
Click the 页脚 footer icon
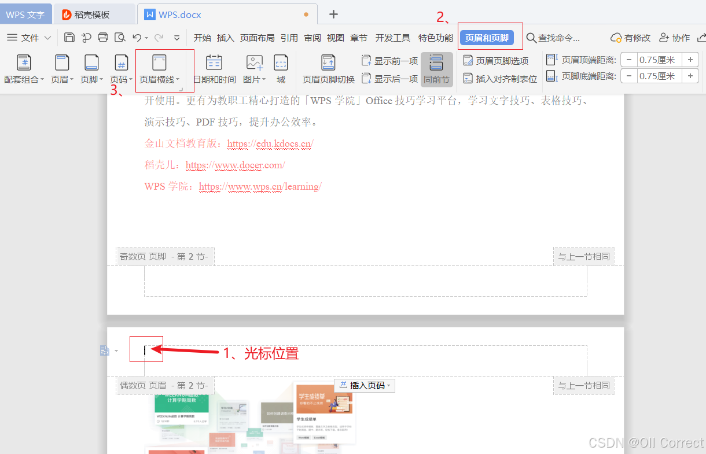pyautogui.click(x=91, y=62)
